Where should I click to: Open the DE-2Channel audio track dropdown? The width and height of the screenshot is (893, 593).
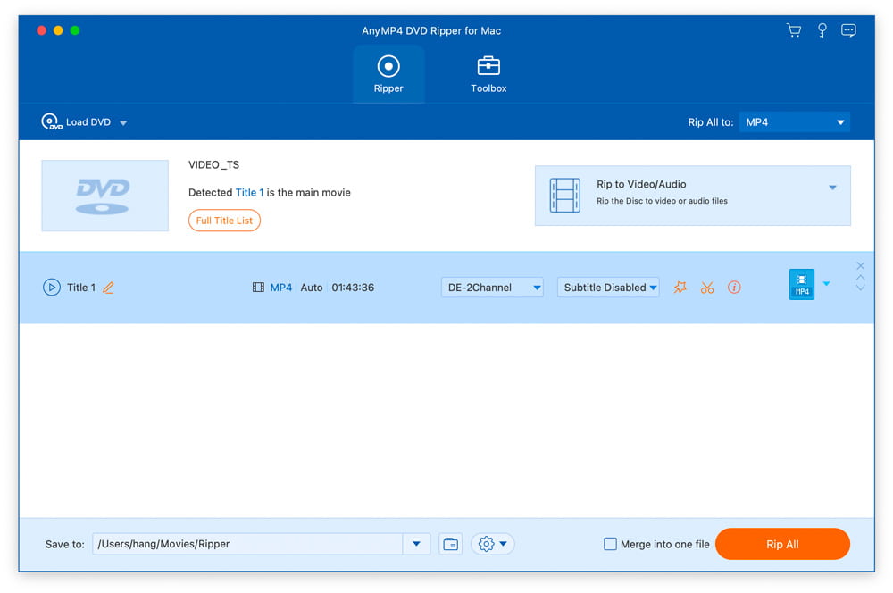pyautogui.click(x=492, y=288)
